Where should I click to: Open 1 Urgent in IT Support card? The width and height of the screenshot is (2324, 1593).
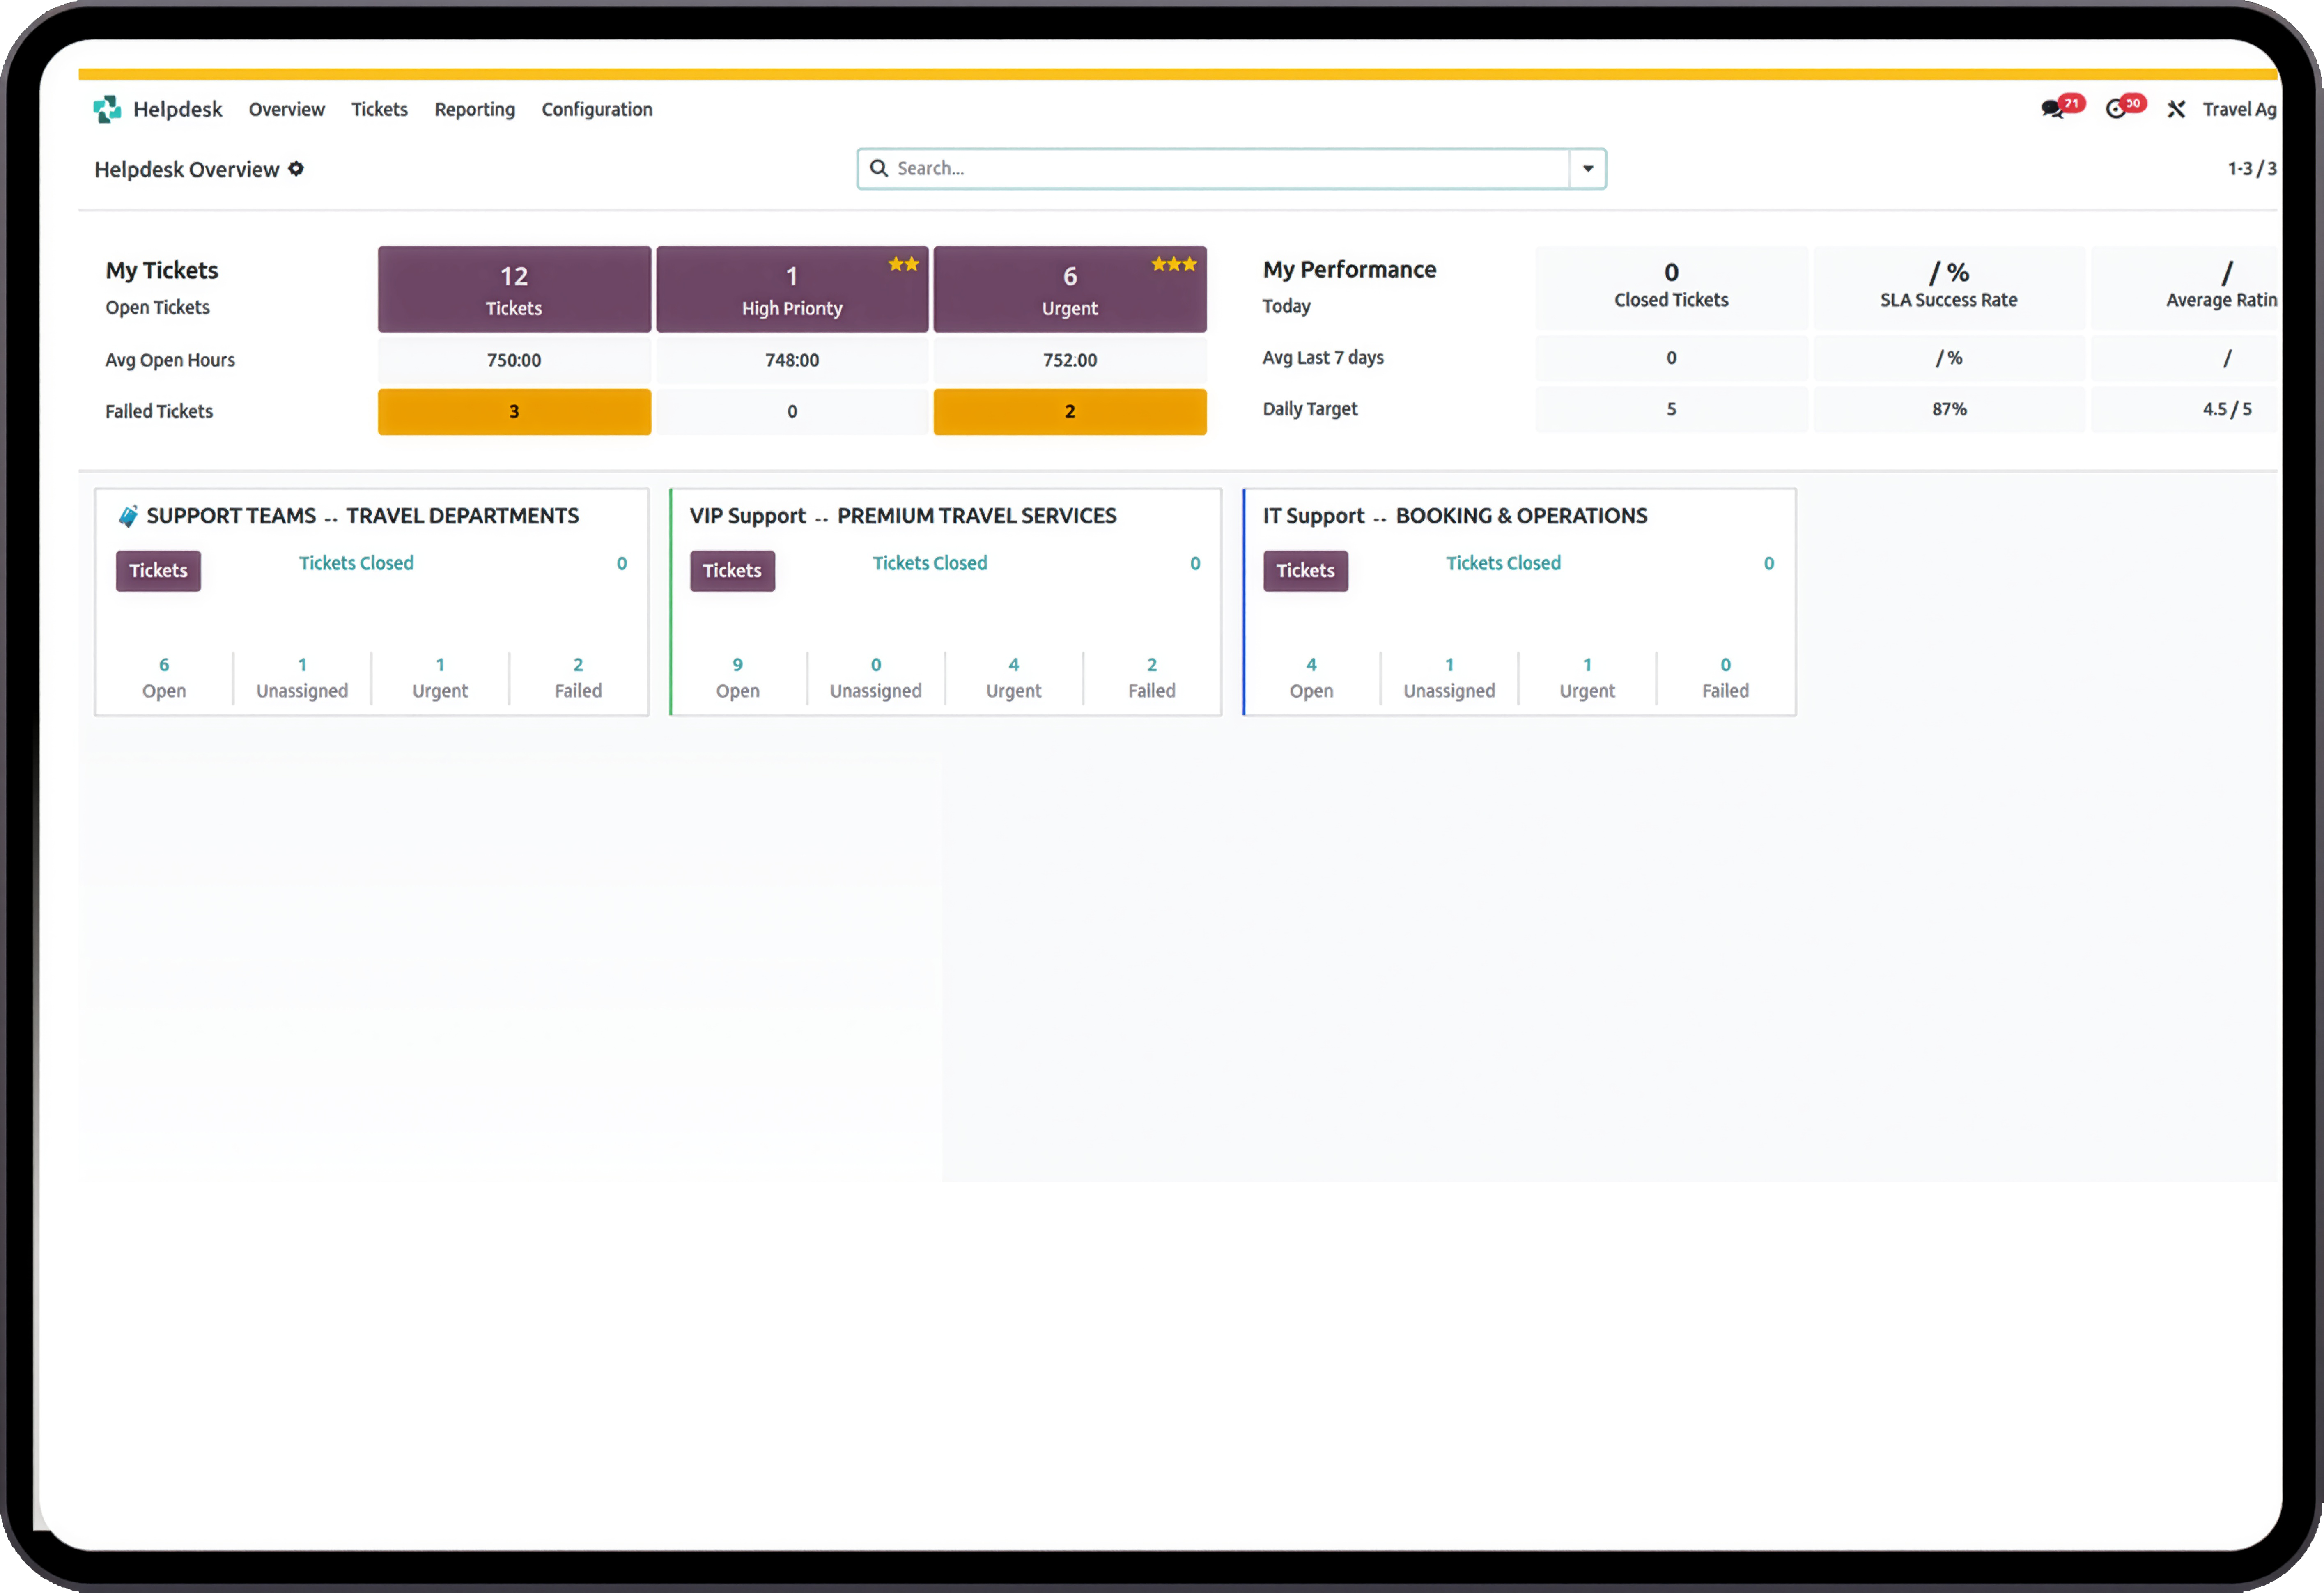1587,678
